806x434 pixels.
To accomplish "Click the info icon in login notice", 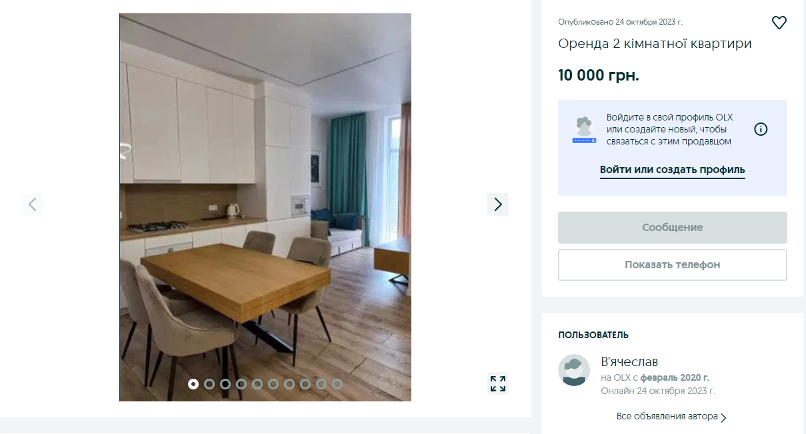I will click(761, 129).
